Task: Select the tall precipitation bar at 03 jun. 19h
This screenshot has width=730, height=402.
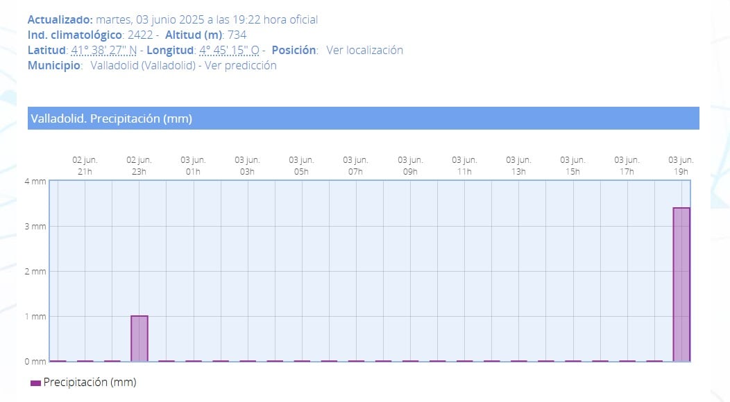Action: pyautogui.click(x=681, y=284)
